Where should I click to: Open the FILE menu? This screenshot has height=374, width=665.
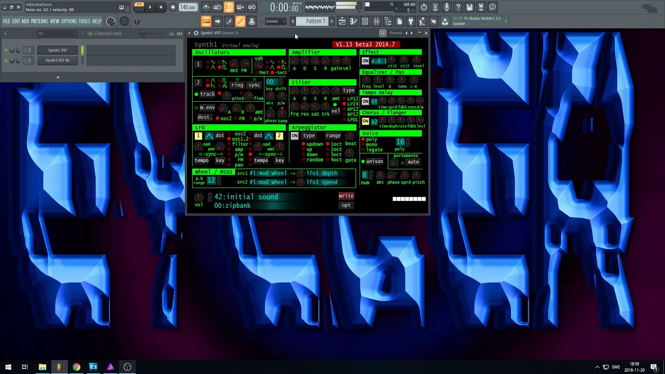click(x=7, y=21)
